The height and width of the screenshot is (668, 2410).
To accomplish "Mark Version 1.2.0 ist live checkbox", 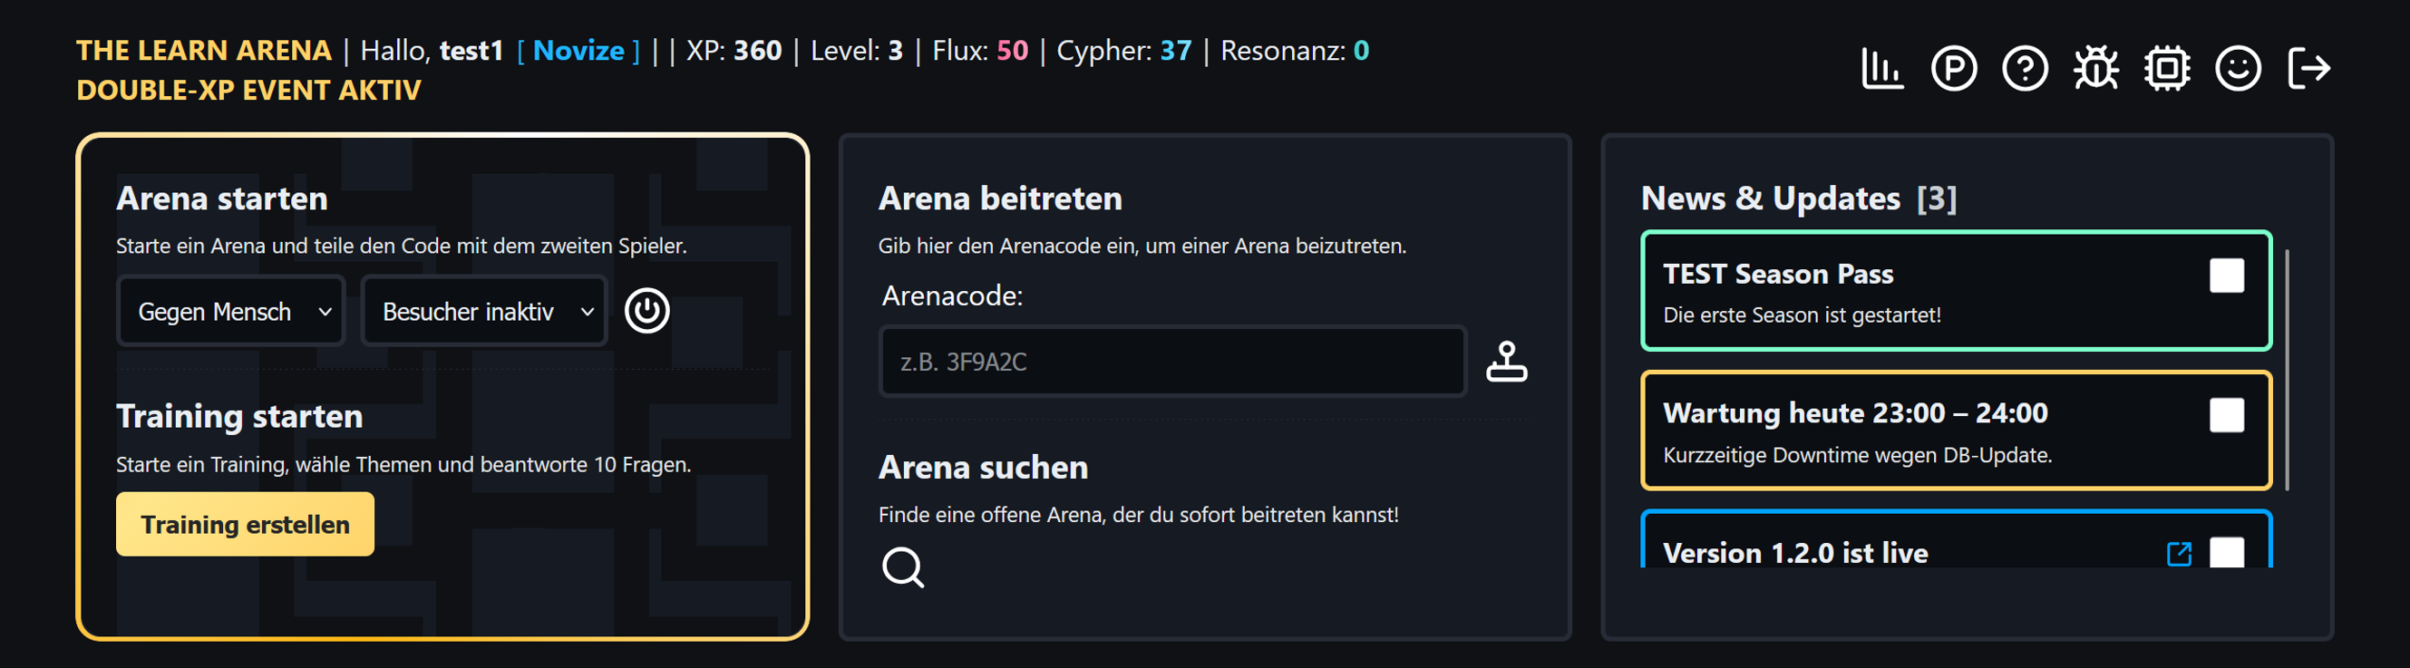I will [x=2227, y=553].
